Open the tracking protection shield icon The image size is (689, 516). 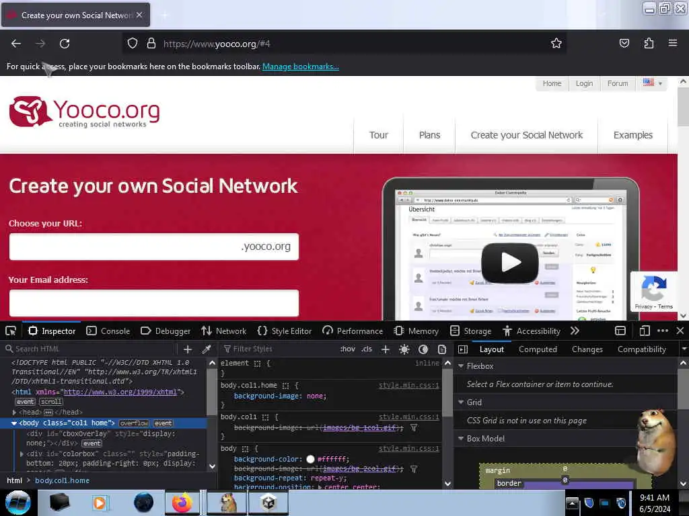[x=133, y=43]
